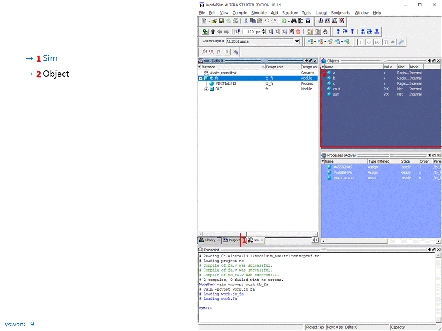Click the Restart simulation icon

[237, 32]
